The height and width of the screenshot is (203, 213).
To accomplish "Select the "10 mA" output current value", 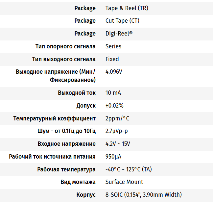I will point(113,93).
